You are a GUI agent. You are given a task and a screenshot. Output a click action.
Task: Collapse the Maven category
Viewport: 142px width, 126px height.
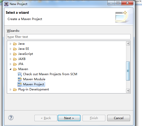(x=11, y=69)
